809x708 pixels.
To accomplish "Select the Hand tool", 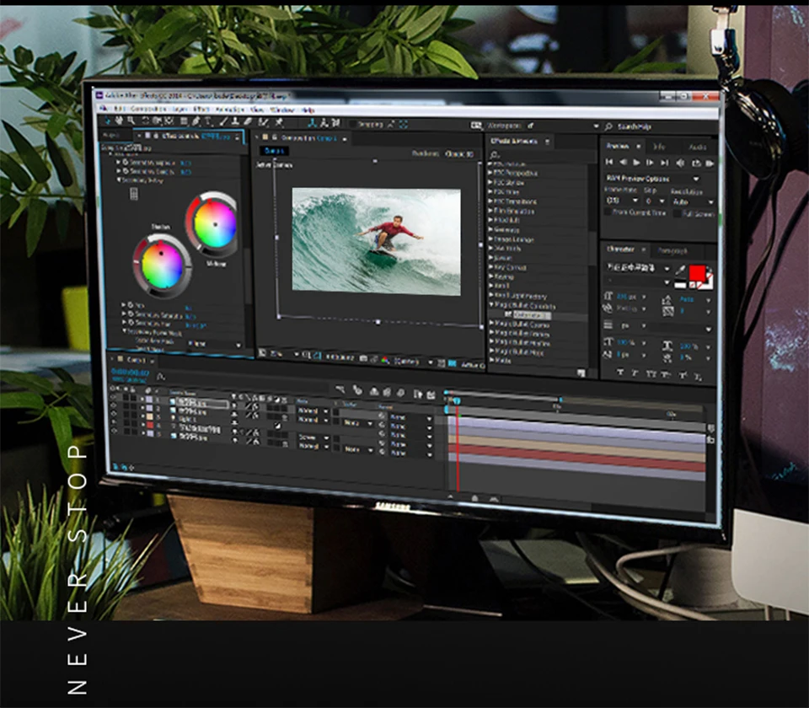I will (119, 121).
